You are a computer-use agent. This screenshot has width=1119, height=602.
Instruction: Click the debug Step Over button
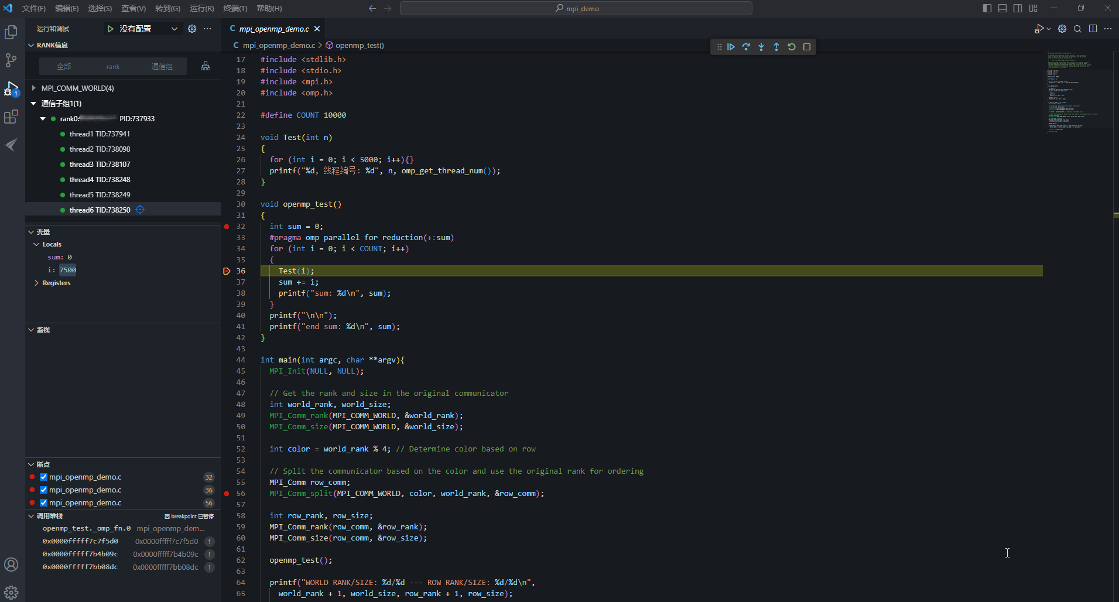point(746,47)
